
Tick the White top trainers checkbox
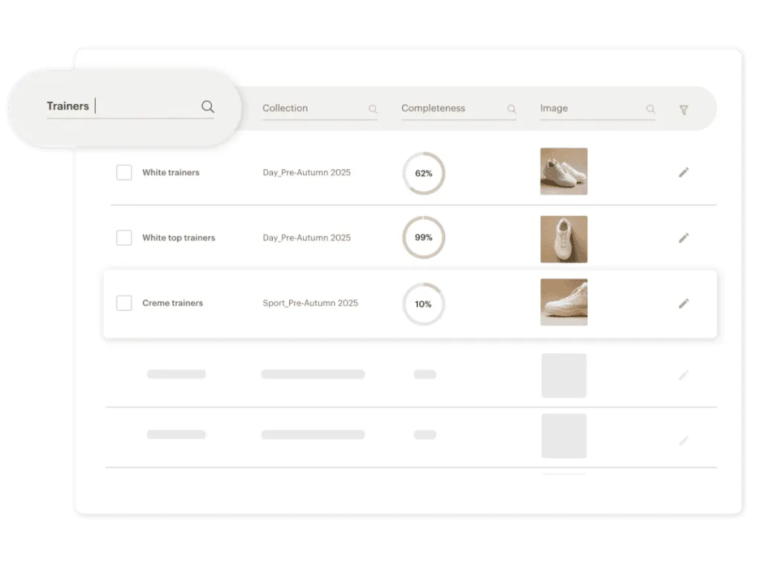124,237
